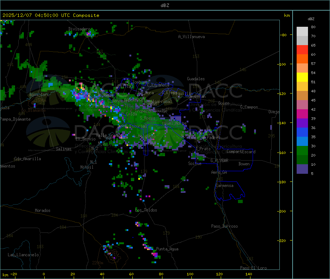Click the light gray 70–80 dBZ legend swatch
This screenshot has width=330, height=279.
(x=302, y=32)
